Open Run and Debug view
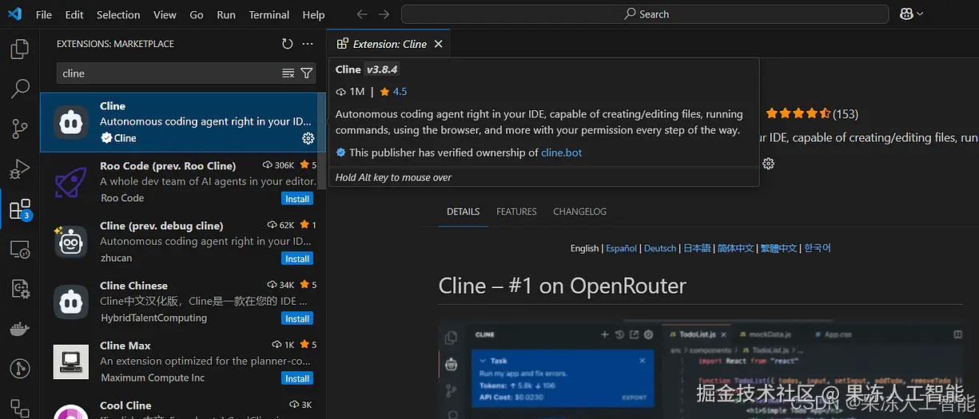This screenshot has height=419, width=979. [20, 168]
